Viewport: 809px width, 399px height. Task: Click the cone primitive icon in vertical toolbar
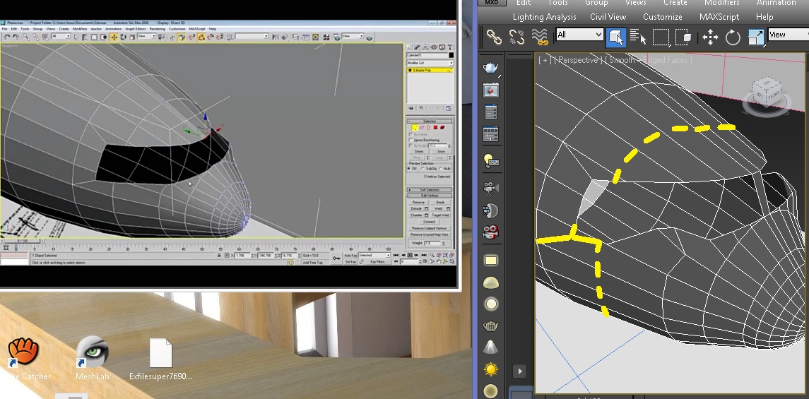click(x=490, y=347)
